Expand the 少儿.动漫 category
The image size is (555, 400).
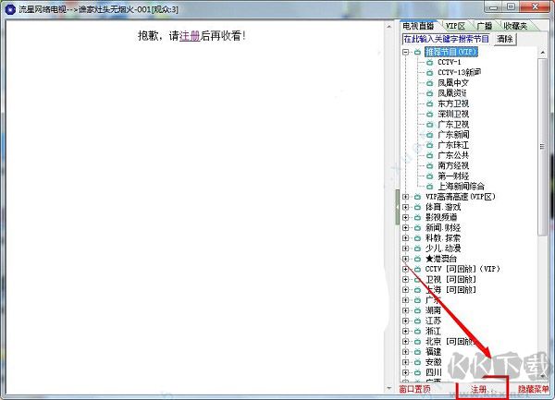click(x=405, y=248)
